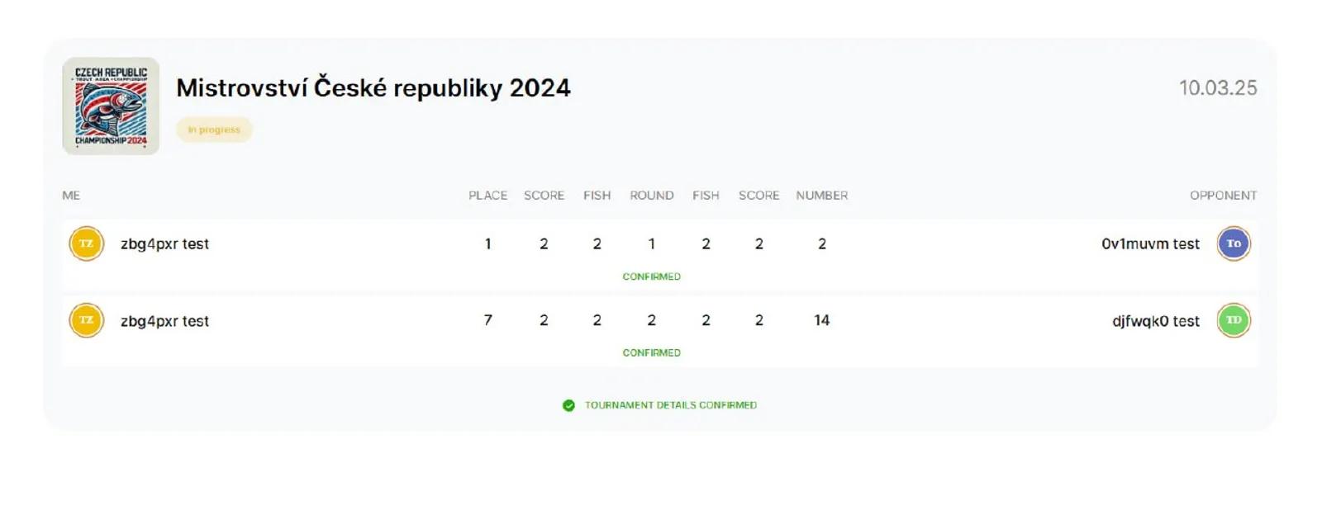
Task: Click the yellow TZ avatar in round 1 row
Action: [x=86, y=243]
